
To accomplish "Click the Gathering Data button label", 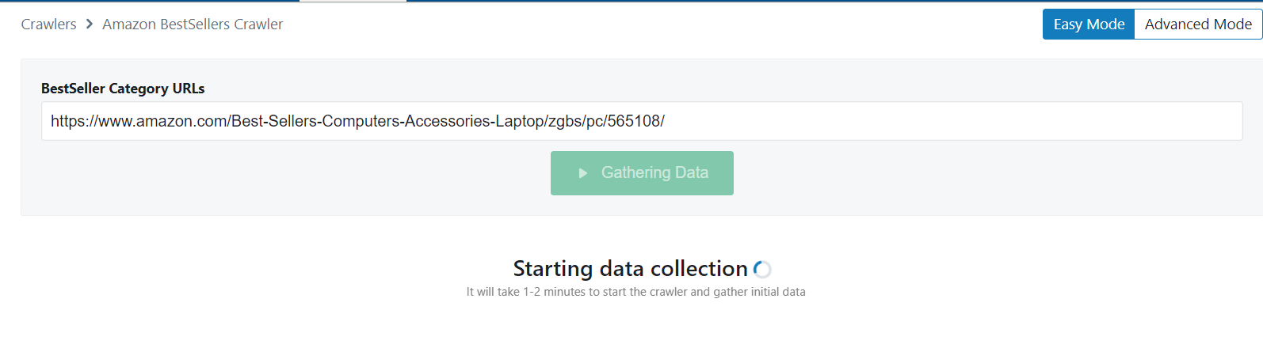I will pyautogui.click(x=654, y=172).
